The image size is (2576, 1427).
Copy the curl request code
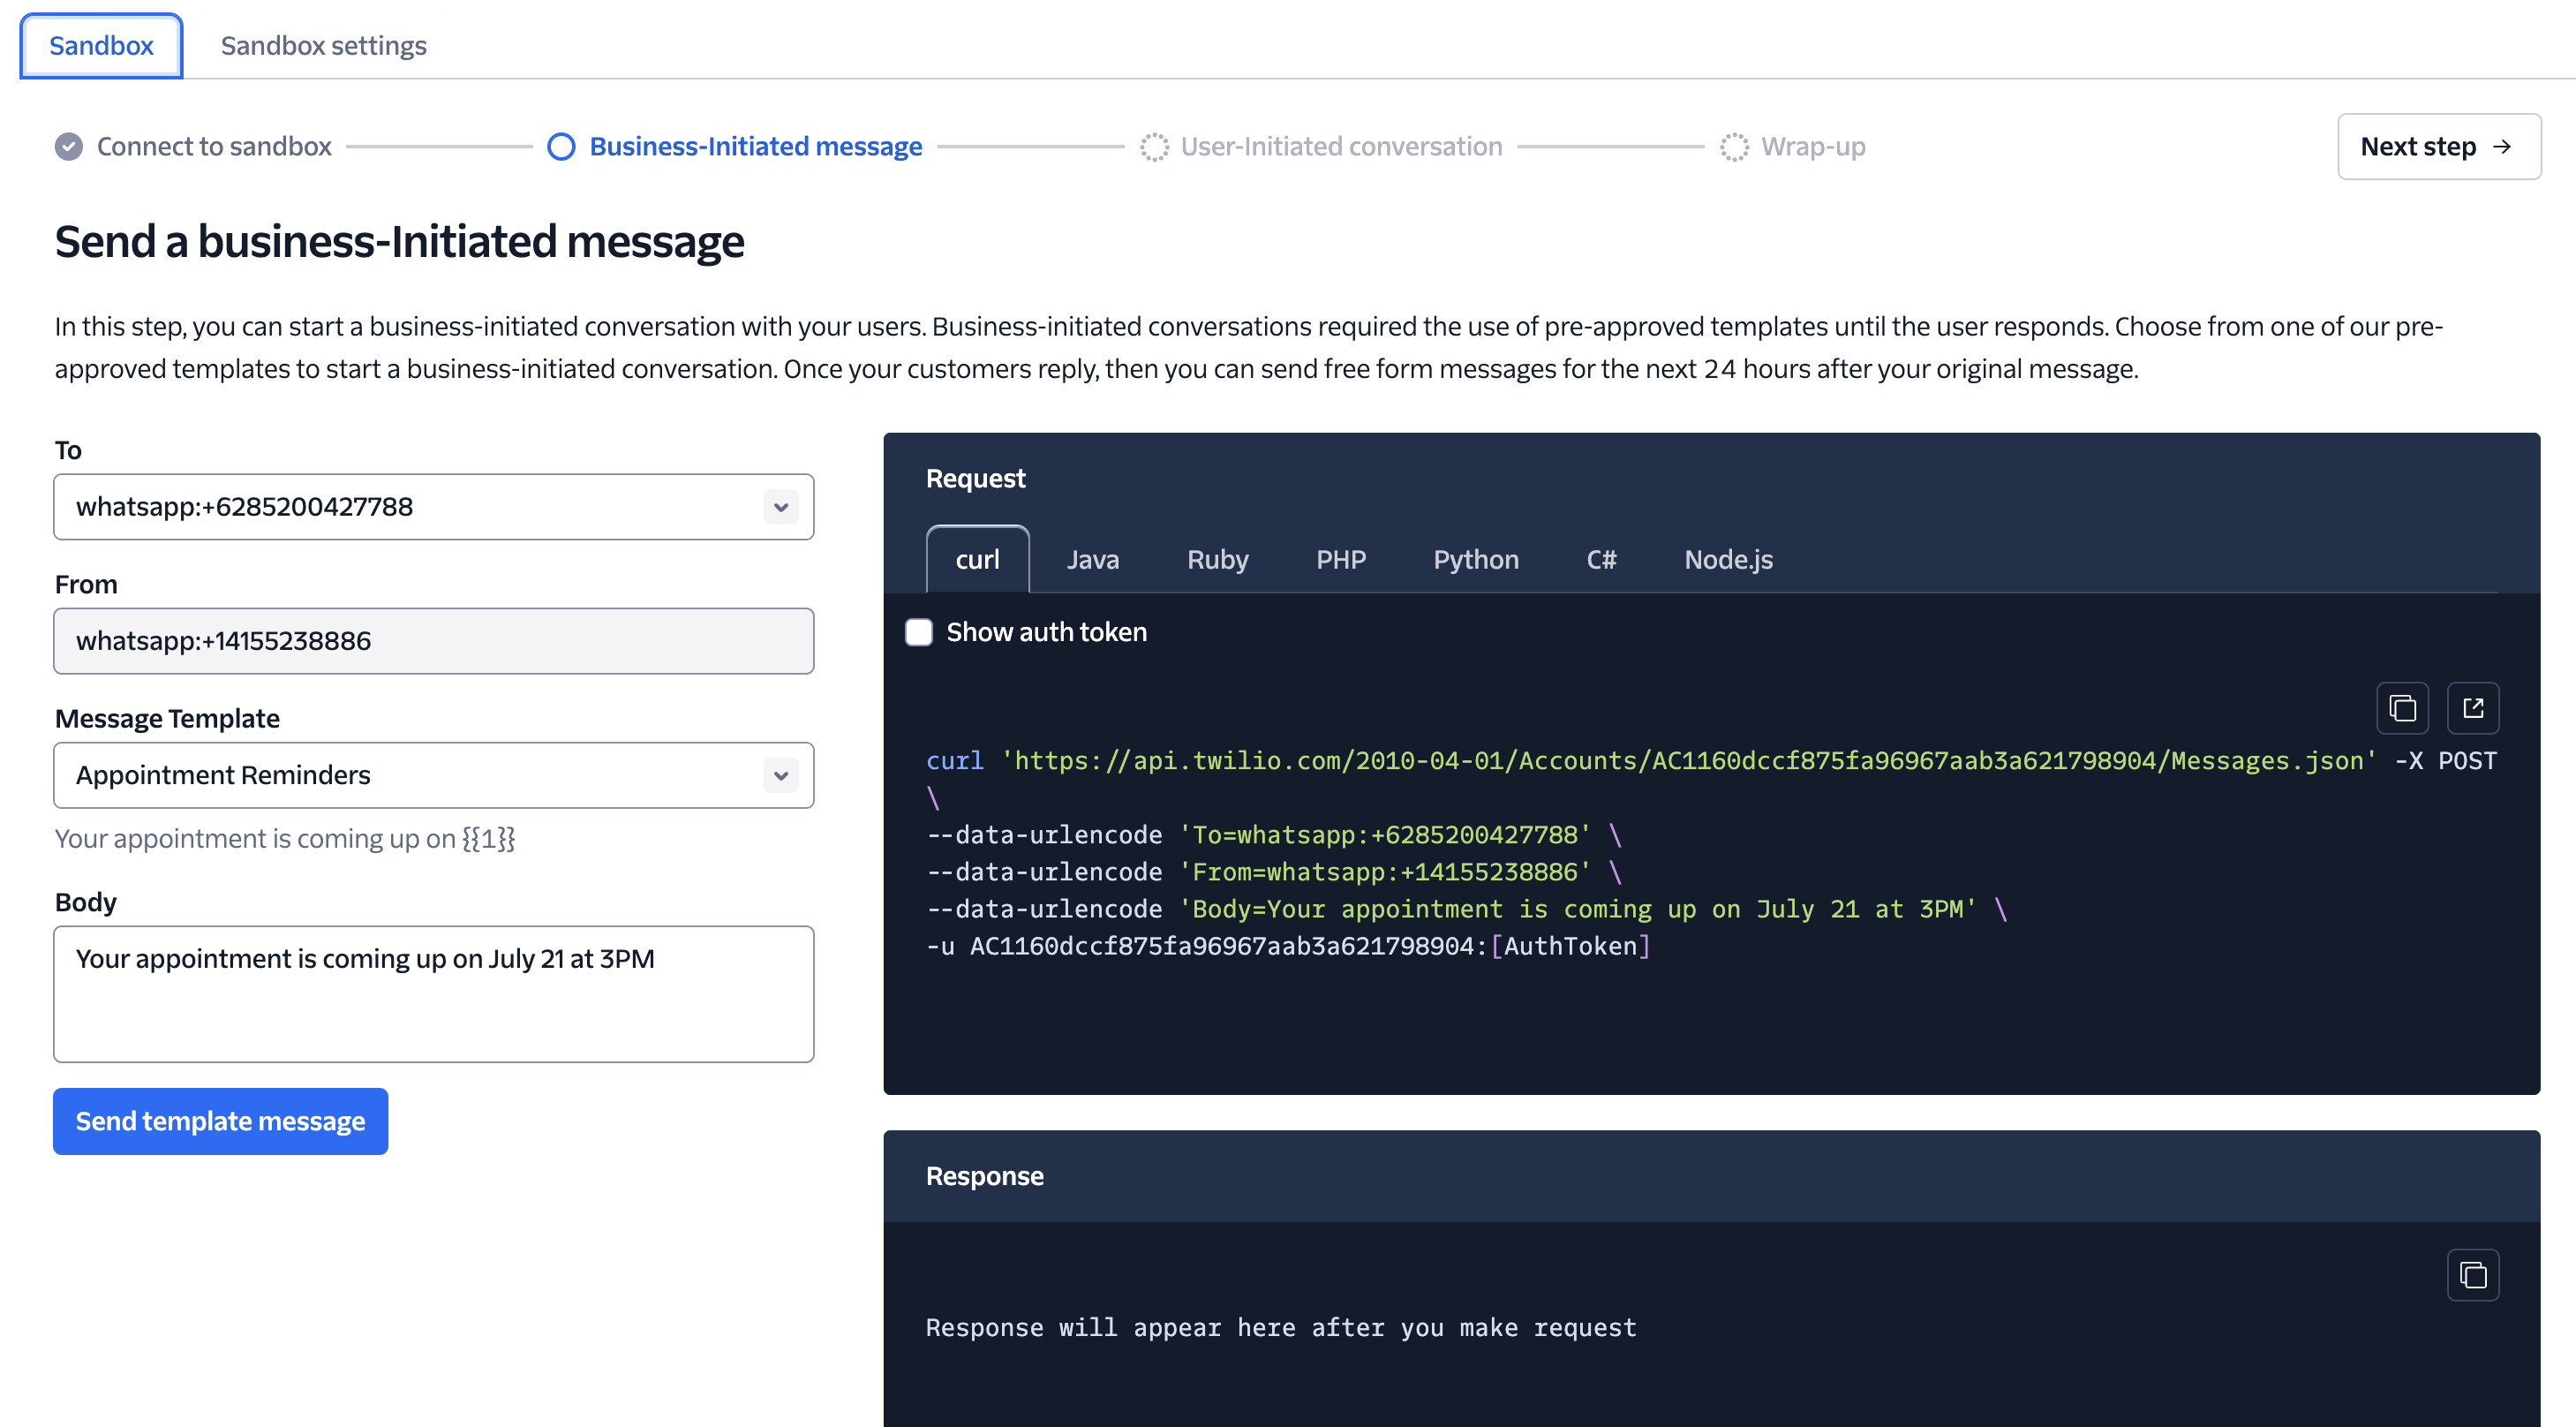coord(2403,707)
